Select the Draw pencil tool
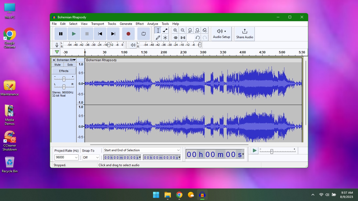358x201 pixels. click(158, 38)
